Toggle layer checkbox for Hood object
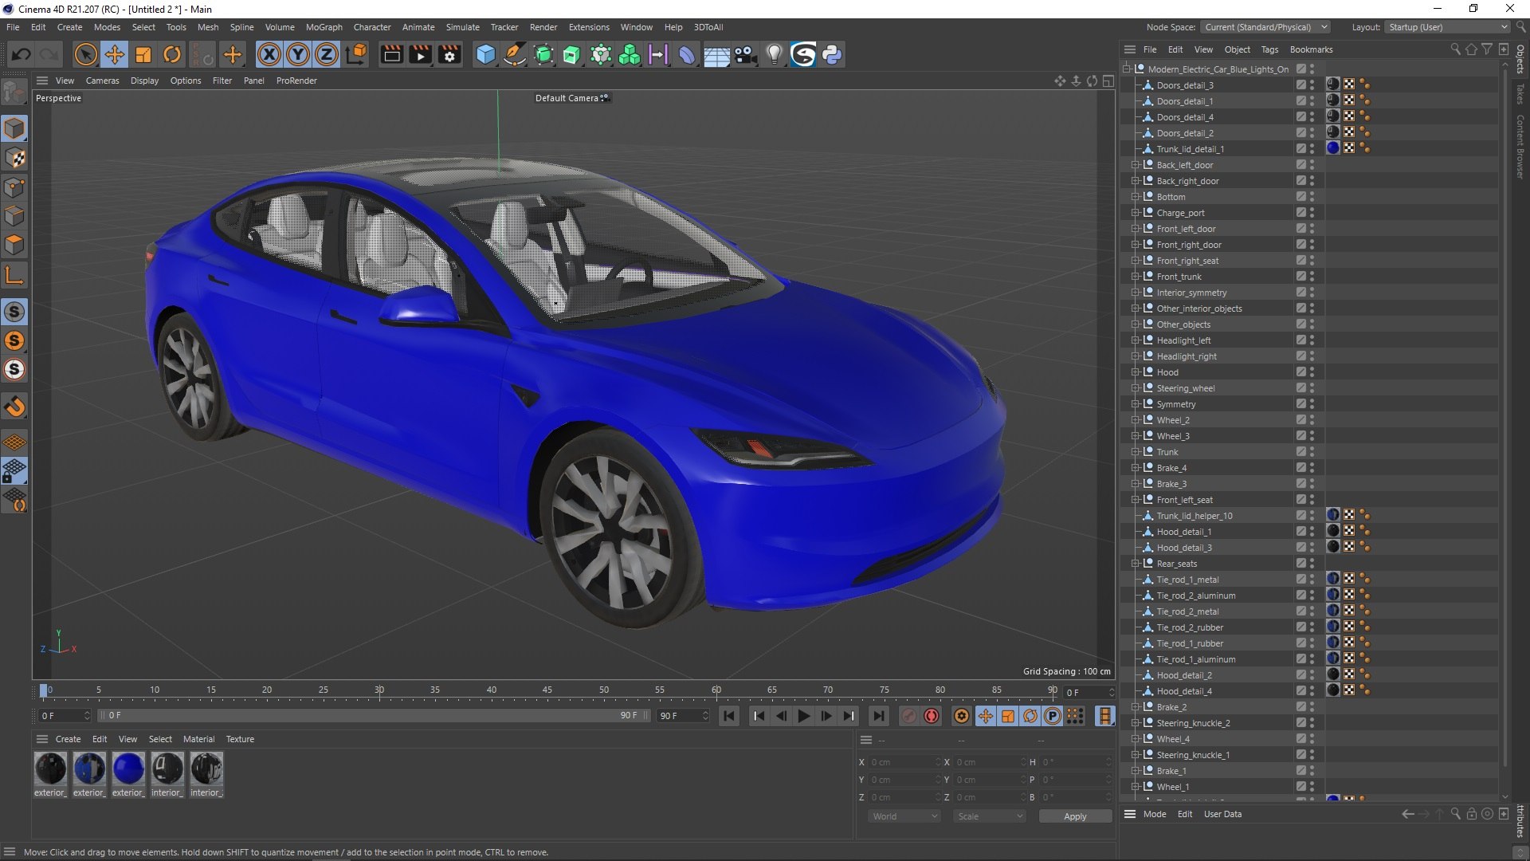This screenshot has width=1530, height=861. pos(1300,372)
